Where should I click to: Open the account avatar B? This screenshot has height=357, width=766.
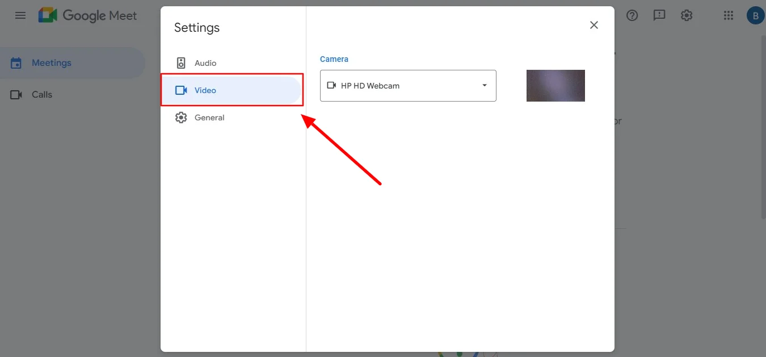tap(755, 16)
